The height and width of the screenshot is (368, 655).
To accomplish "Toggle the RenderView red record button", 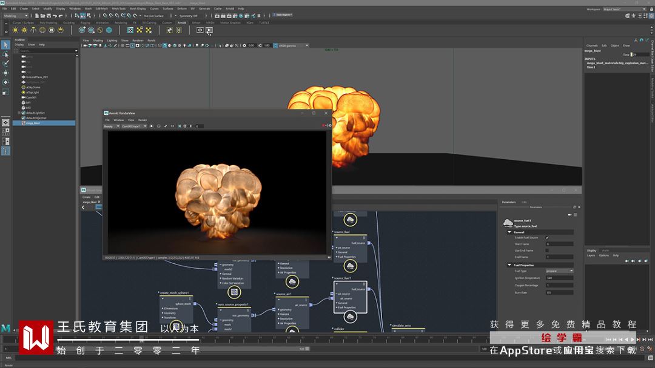I will pyautogui.click(x=324, y=126).
